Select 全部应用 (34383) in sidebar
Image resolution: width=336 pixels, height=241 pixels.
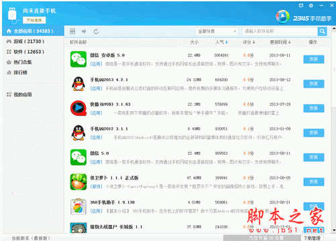[x=33, y=31]
